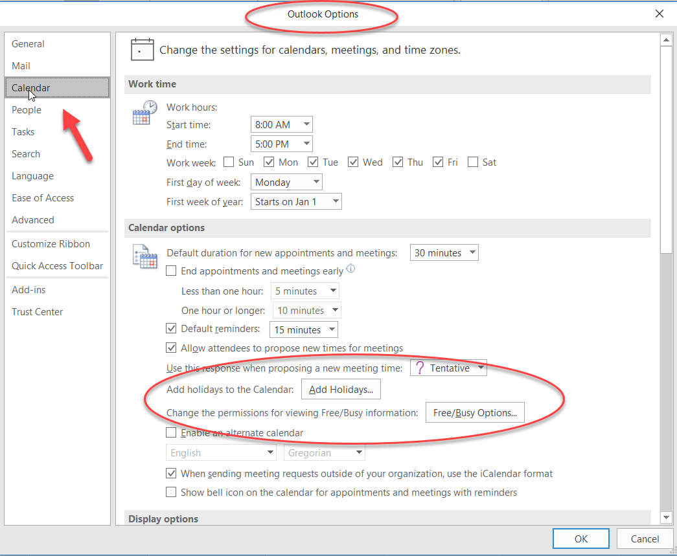Toggle Allow attendees to propose new times

click(171, 348)
